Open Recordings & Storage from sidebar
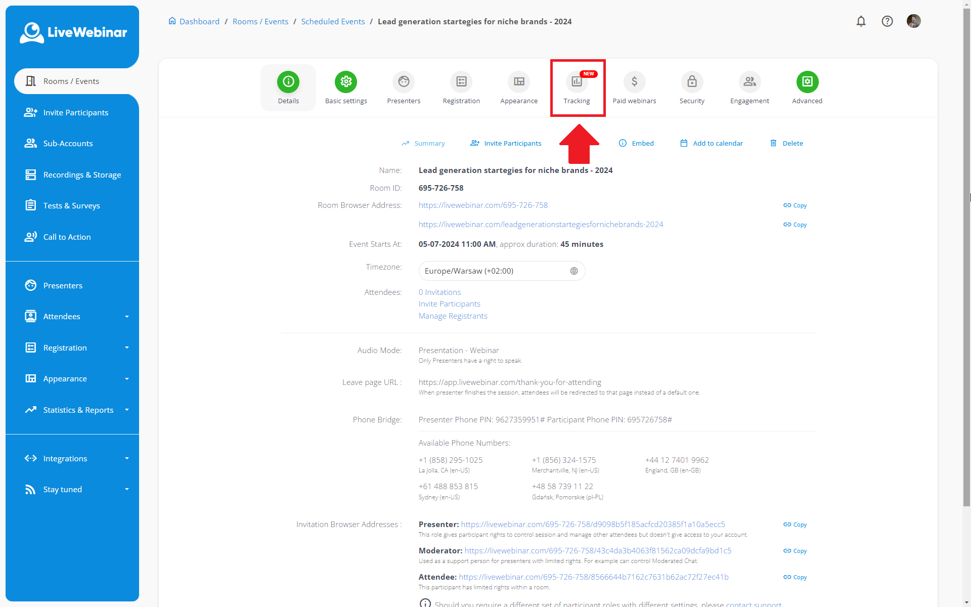This screenshot has height=607, width=971. click(82, 175)
